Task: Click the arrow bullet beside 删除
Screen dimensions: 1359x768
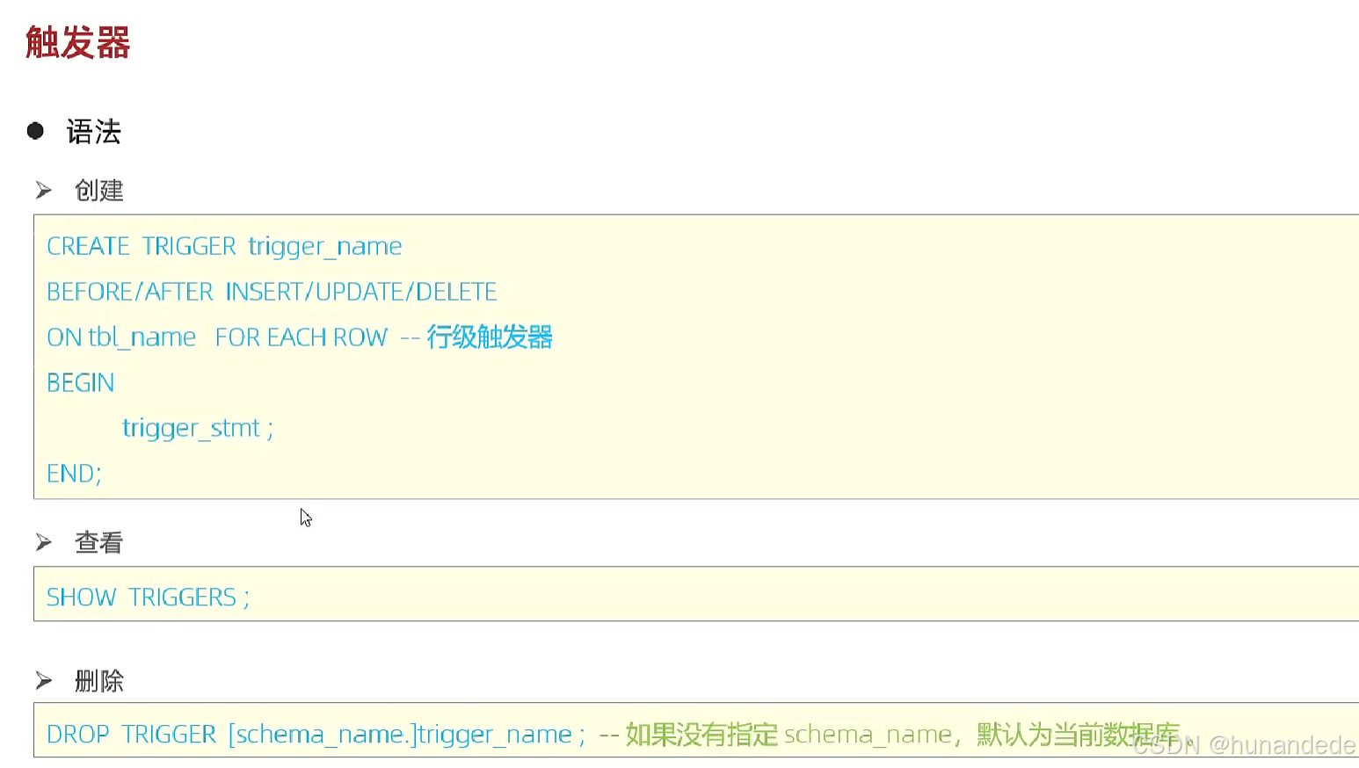Action: (44, 680)
